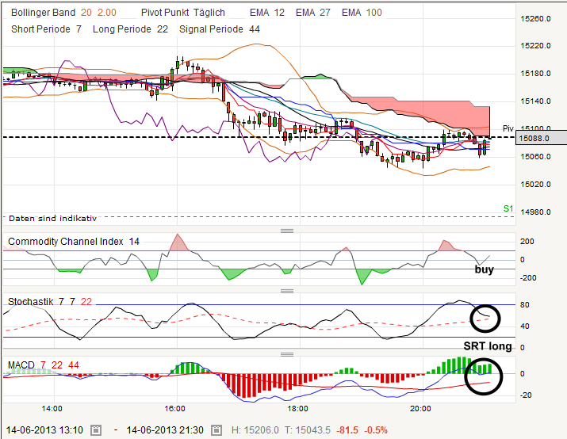
Task: Click the S1 support line label
Action: (508, 208)
